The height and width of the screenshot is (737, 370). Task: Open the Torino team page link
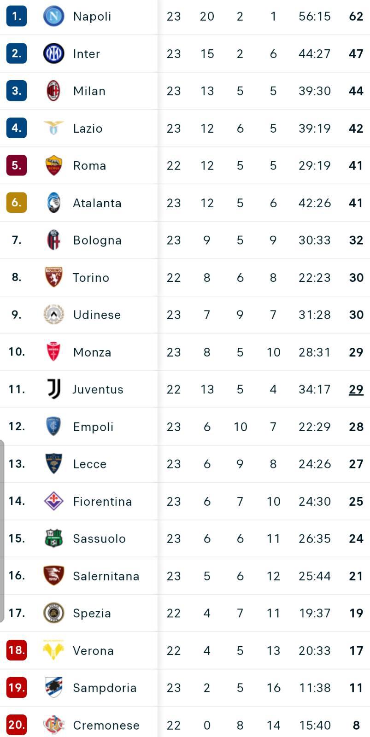(x=91, y=277)
